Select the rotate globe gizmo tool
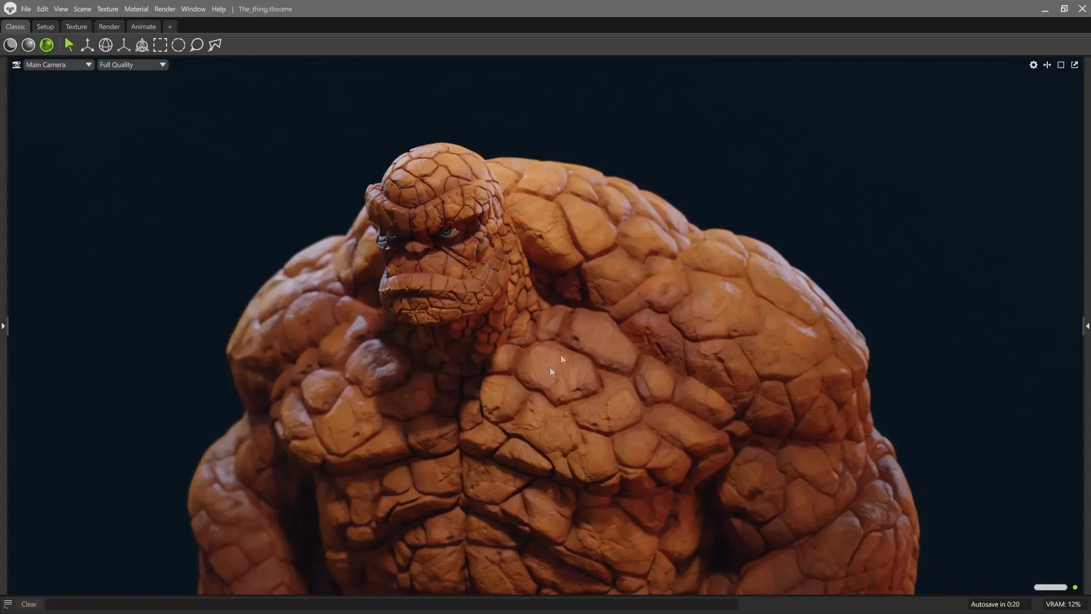The width and height of the screenshot is (1091, 614). pos(106,45)
